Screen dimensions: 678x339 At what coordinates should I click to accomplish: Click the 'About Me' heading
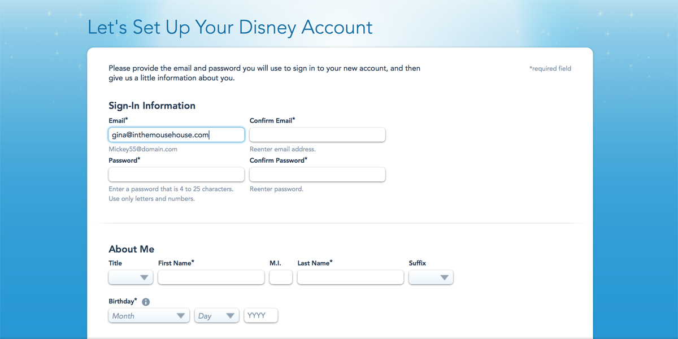pos(131,249)
